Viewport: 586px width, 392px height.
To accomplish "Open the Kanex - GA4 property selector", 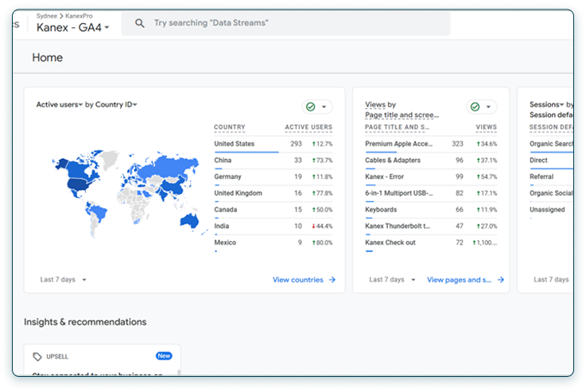I will coord(73,27).
